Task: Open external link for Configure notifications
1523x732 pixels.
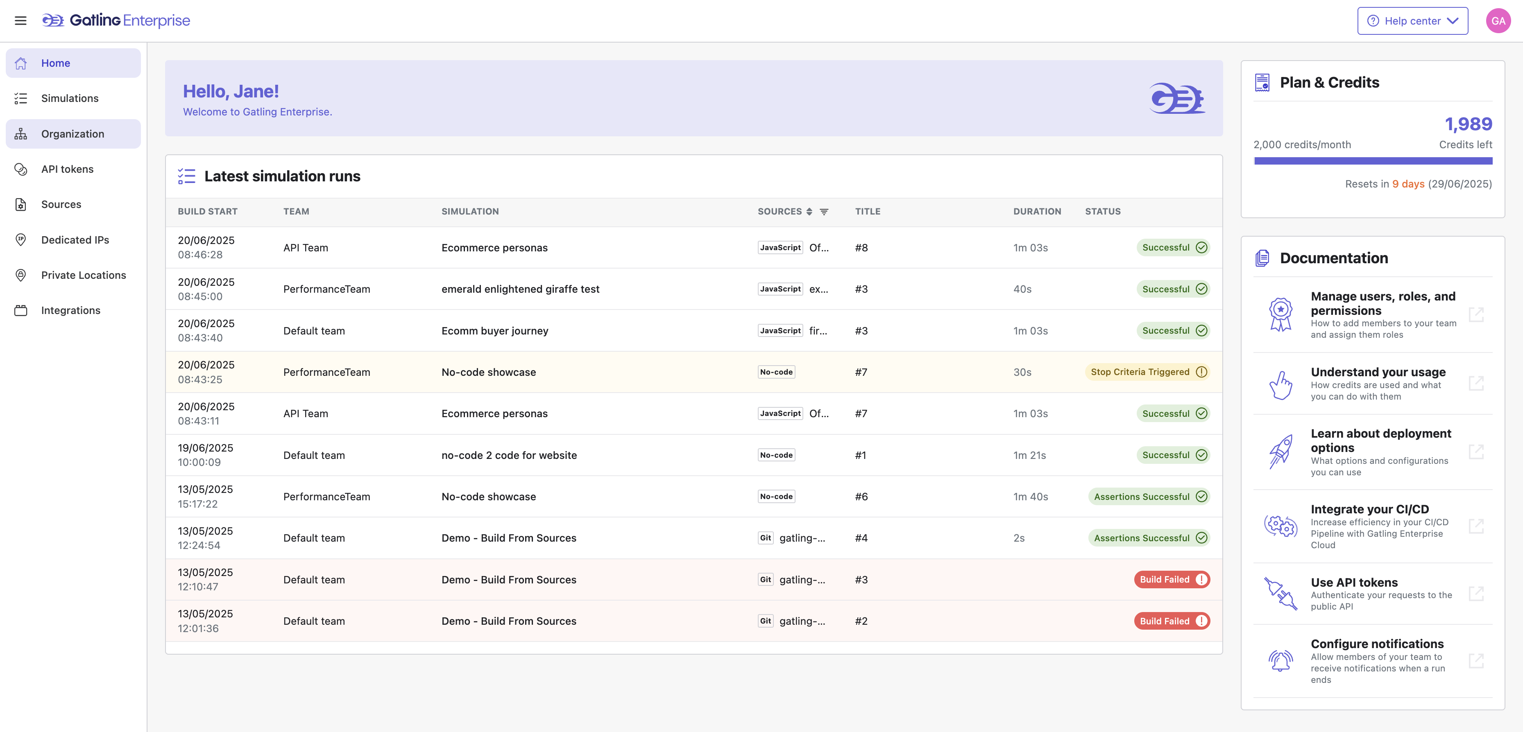Action: click(x=1476, y=660)
